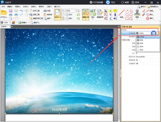Select the Perimeter measure tool (周长)
Screen dimensions: 161x122
(x=150, y=15)
